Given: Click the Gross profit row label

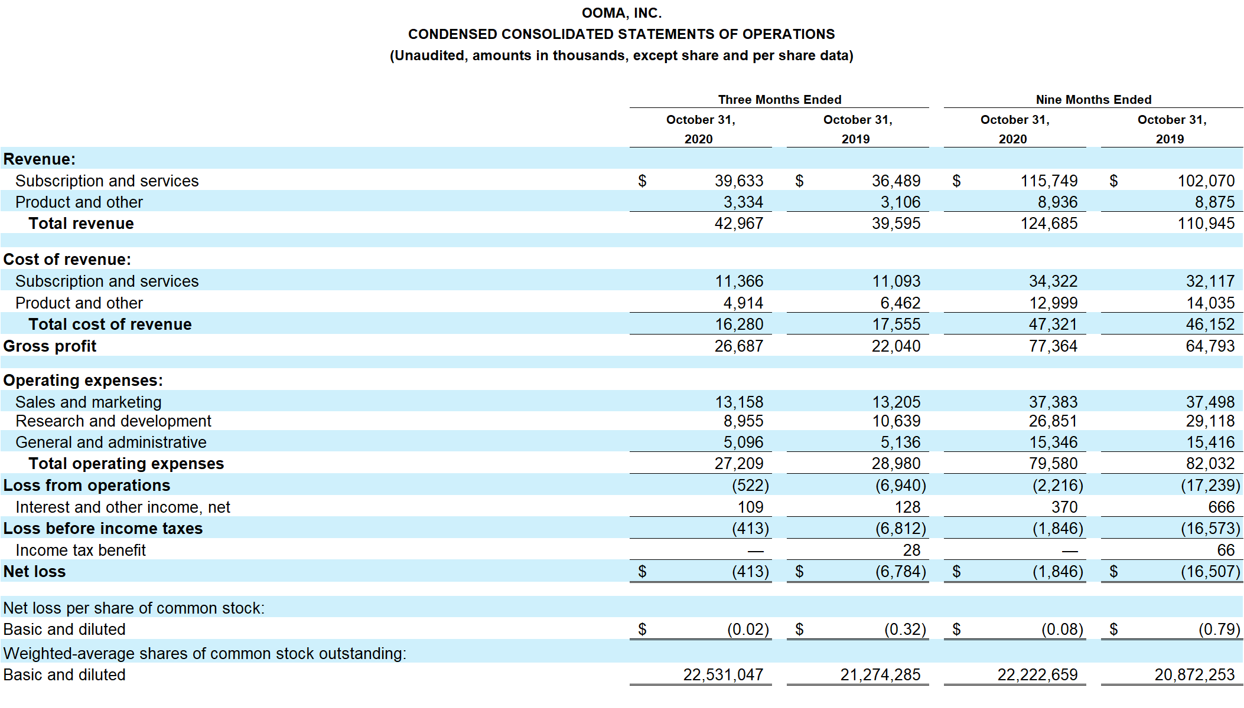Looking at the screenshot, I should (50, 346).
